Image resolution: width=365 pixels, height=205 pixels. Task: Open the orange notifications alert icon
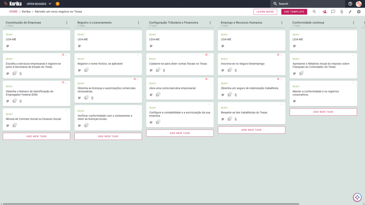(57, 4)
